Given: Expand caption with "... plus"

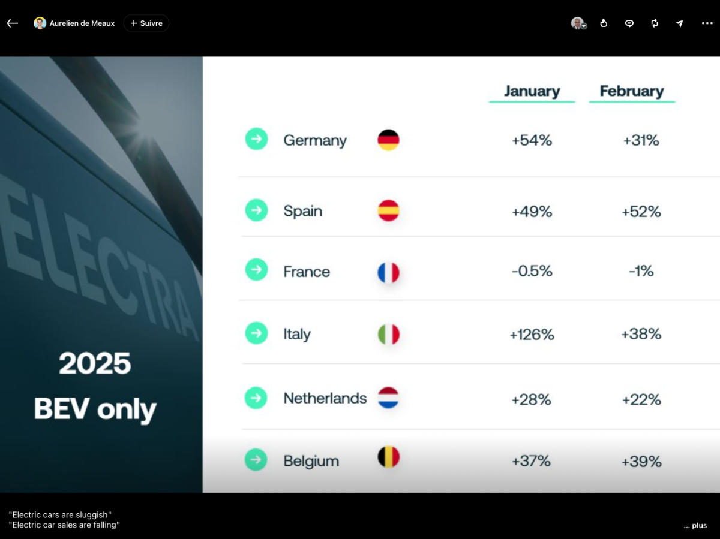Looking at the screenshot, I should pos(695,525).
